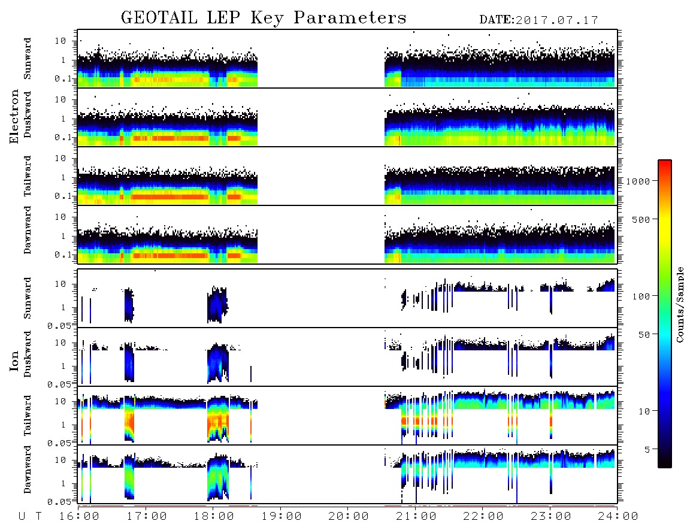Click the vertical "Ion" group label
Screen dimensions: 684x527
point(14,361)
